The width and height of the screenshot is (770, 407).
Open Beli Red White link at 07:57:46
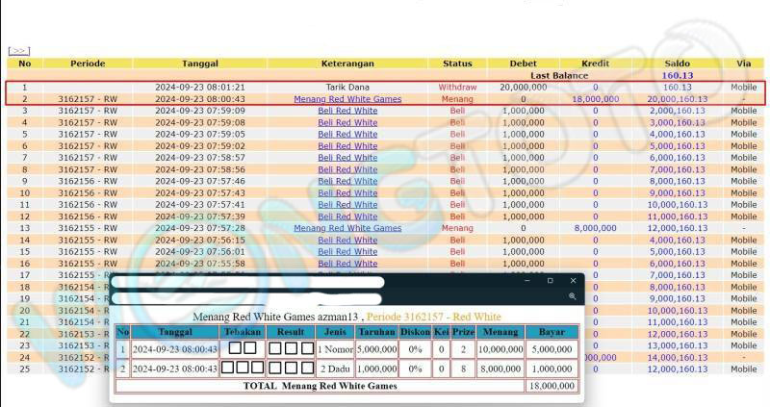point(347,181)
